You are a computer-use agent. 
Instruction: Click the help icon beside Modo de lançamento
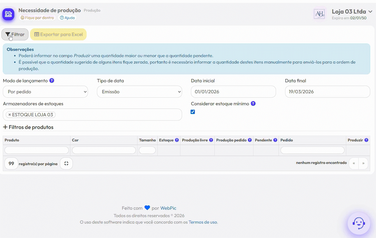[52, 81]
